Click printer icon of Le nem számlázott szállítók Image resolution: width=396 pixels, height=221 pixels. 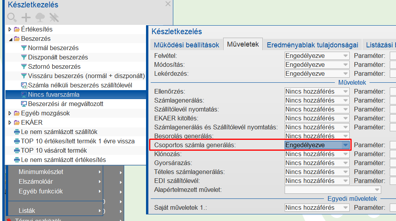coord(17,132)
